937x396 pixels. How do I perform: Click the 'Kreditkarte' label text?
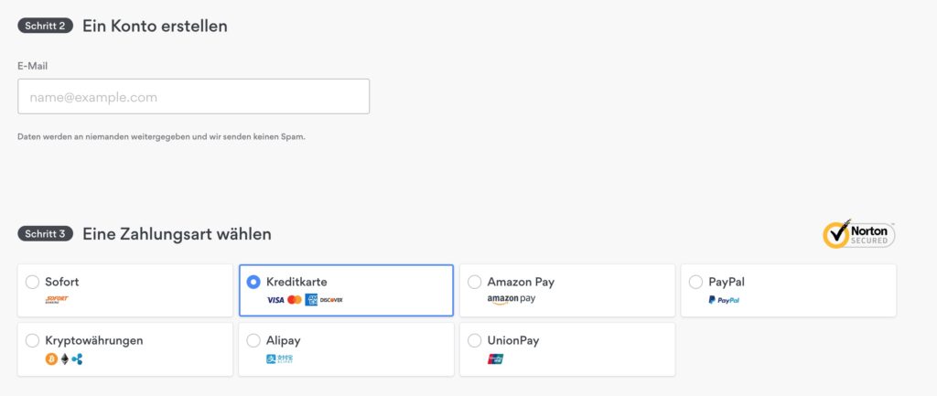[296, 282]
